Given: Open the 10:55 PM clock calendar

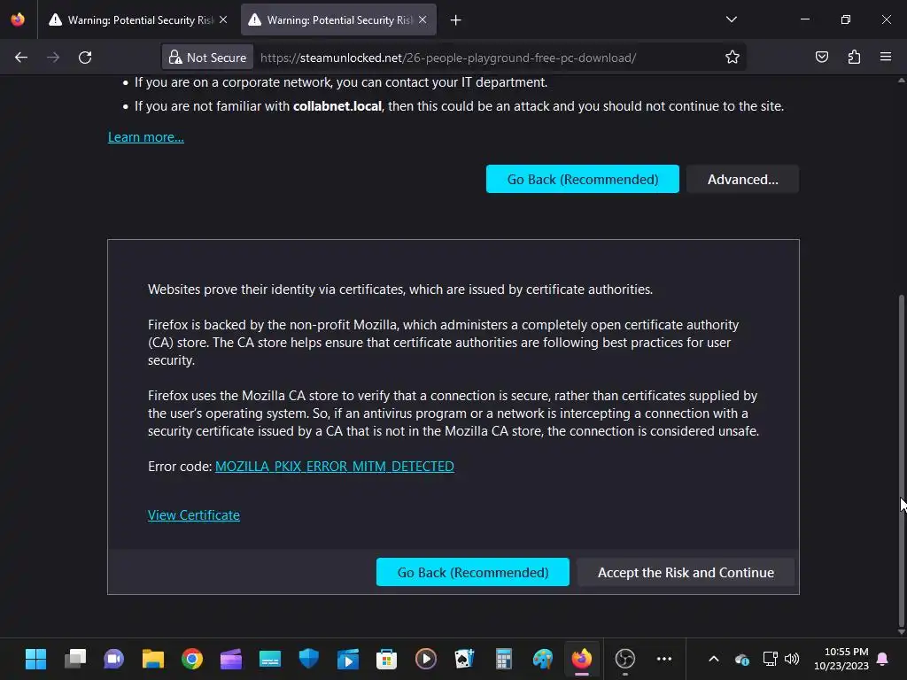Looking at the screenshot, I should point(841,659).
